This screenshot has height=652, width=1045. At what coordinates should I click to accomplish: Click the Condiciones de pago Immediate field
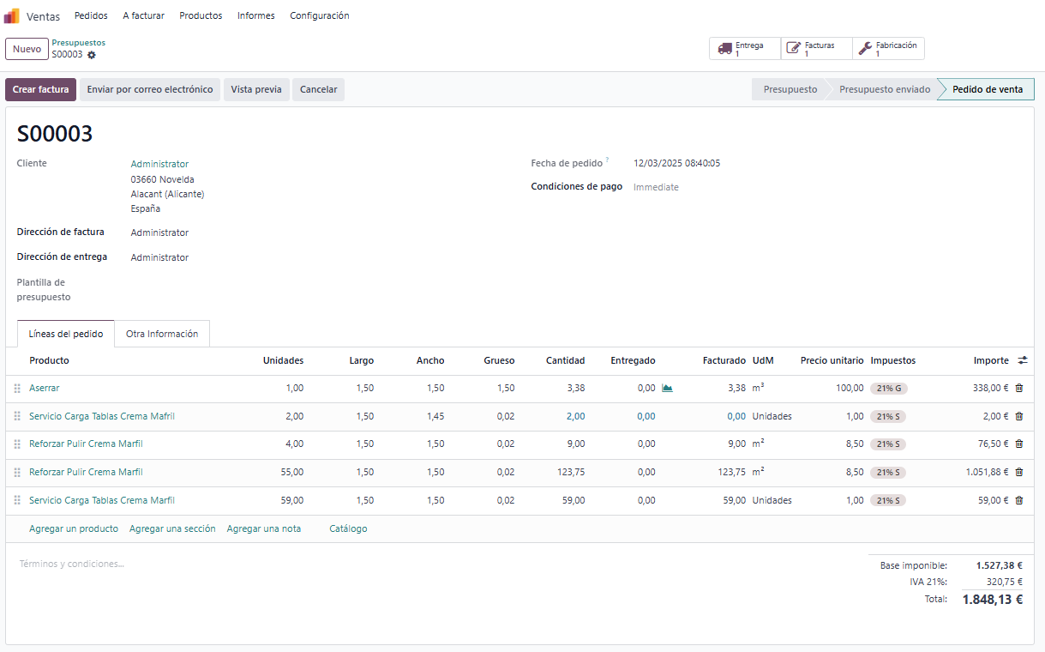656,187
